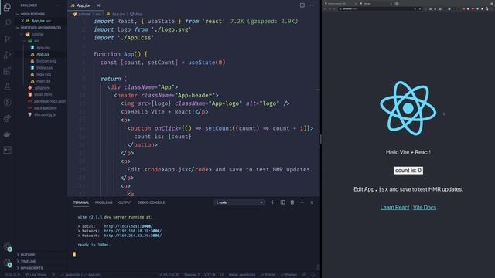Open the Accounts icon in the activity bar

pos(7,246)
